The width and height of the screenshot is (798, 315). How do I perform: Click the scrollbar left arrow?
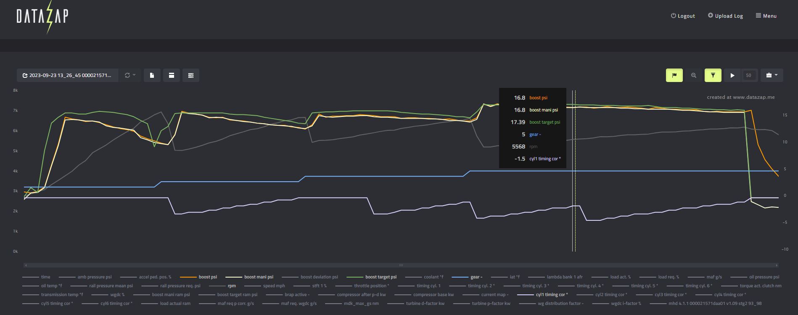click(x=26, y=265)
